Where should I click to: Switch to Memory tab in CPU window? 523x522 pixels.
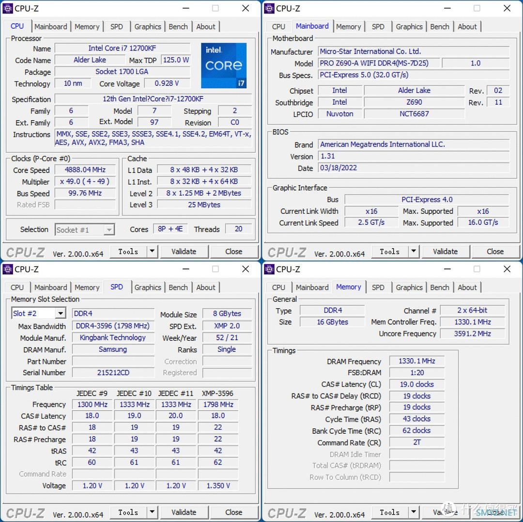tap(87, 27)
